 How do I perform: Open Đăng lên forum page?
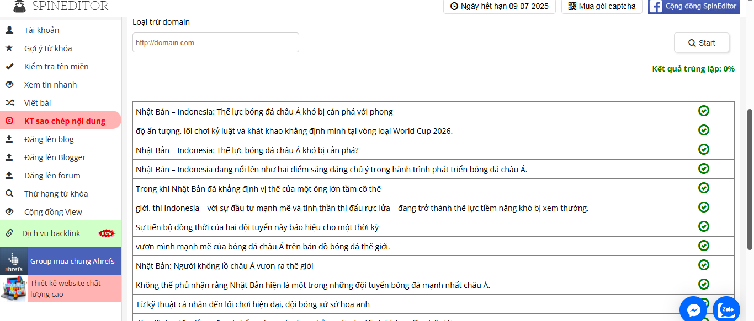click(x=52, y=176)
